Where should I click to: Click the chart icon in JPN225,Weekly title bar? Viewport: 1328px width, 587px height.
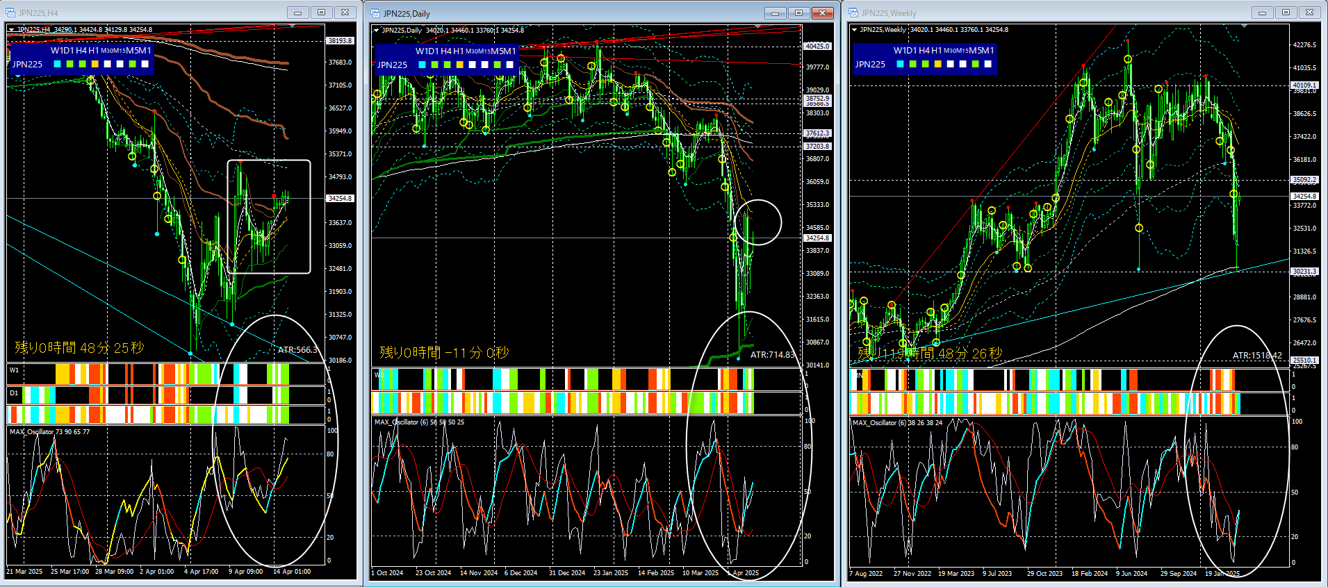coord(853,13)
